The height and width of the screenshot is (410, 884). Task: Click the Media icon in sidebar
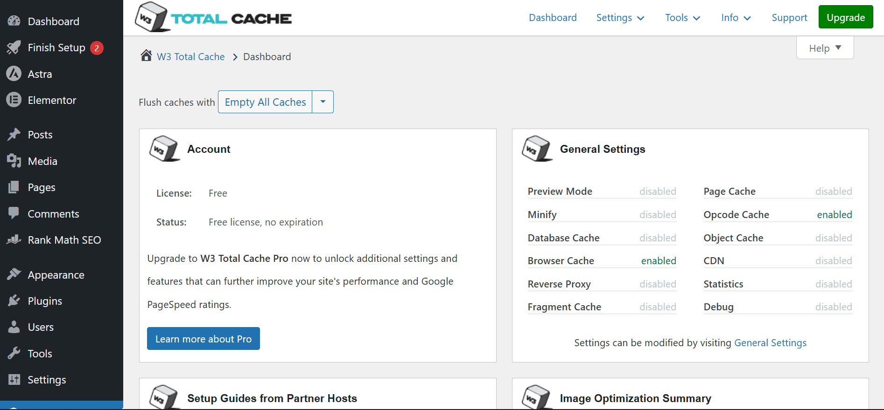(14, 161)
